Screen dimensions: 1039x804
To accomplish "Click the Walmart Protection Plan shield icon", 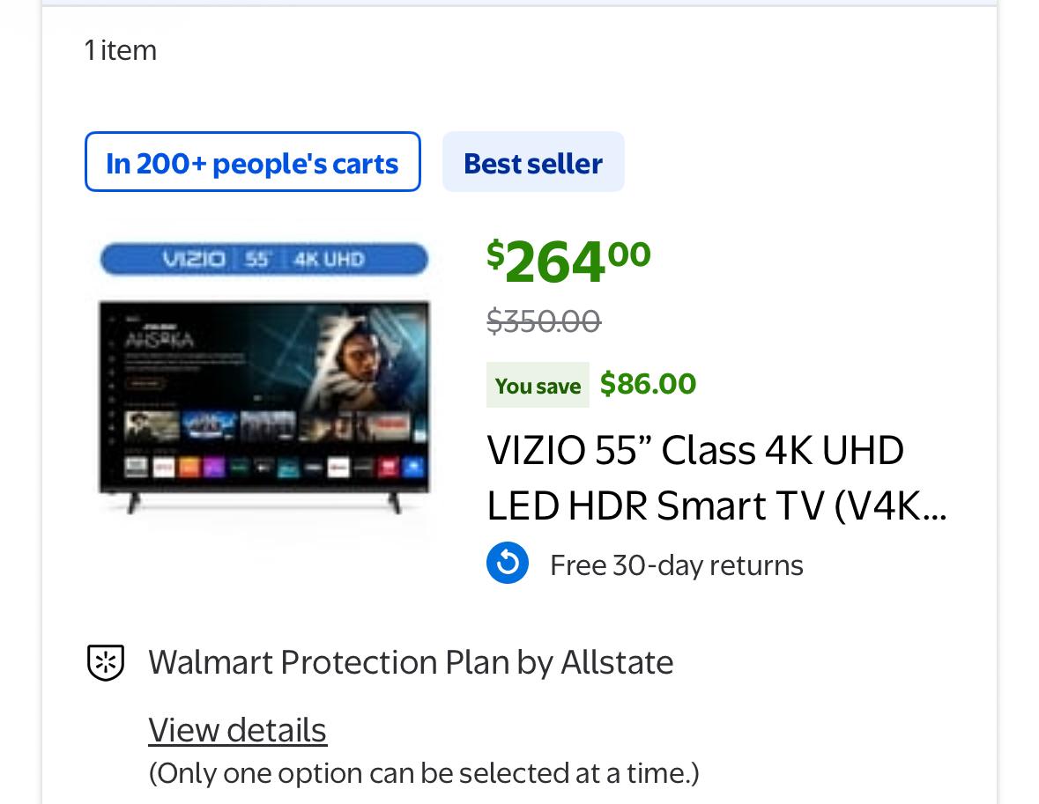I will (x=105, y=662).
